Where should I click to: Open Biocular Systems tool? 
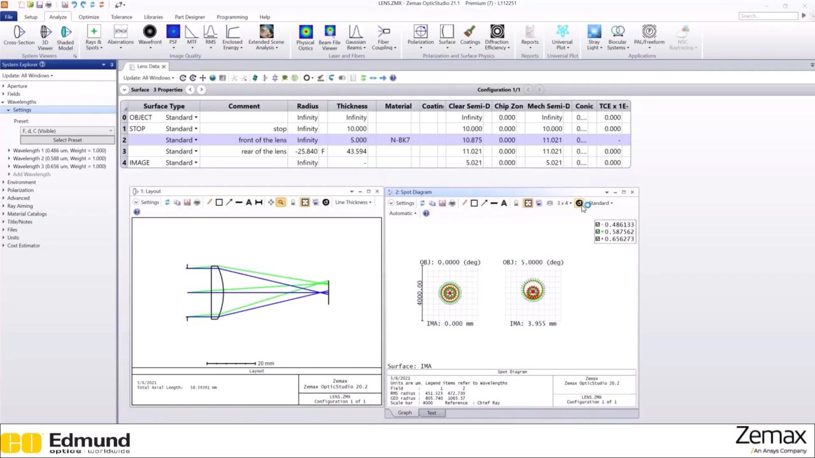point(618,37)
